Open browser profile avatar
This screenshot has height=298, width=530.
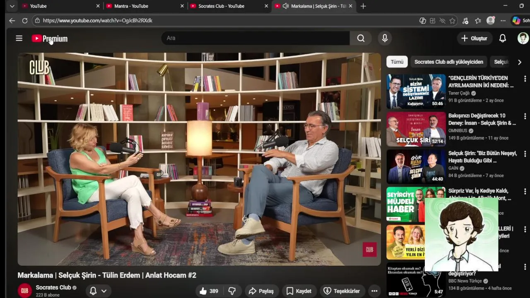tap(491, 20)
